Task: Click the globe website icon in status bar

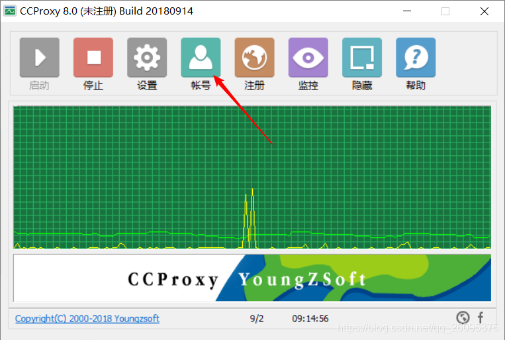Action: [x=463, y=317]
